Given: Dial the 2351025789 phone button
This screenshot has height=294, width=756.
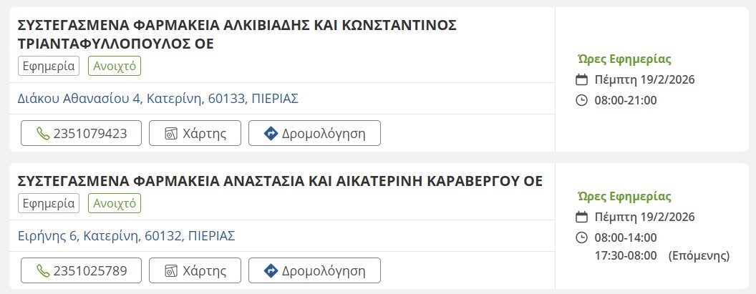Looking at the screenshot, I should click(x=81, y=271).
